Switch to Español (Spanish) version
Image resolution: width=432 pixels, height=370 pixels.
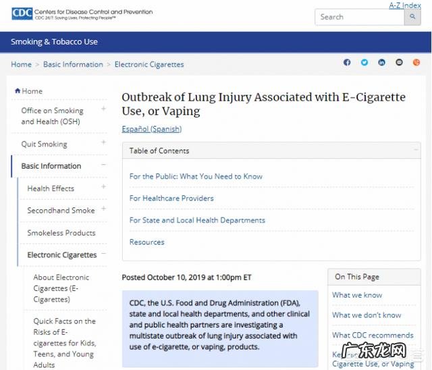pyautogui.click(x=152, y=129)
